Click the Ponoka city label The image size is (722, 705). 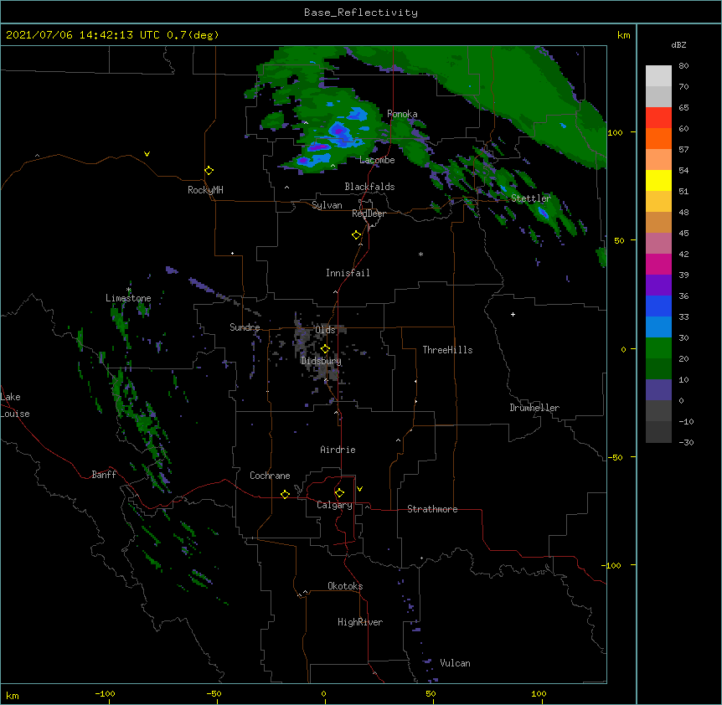coord(402,114)
